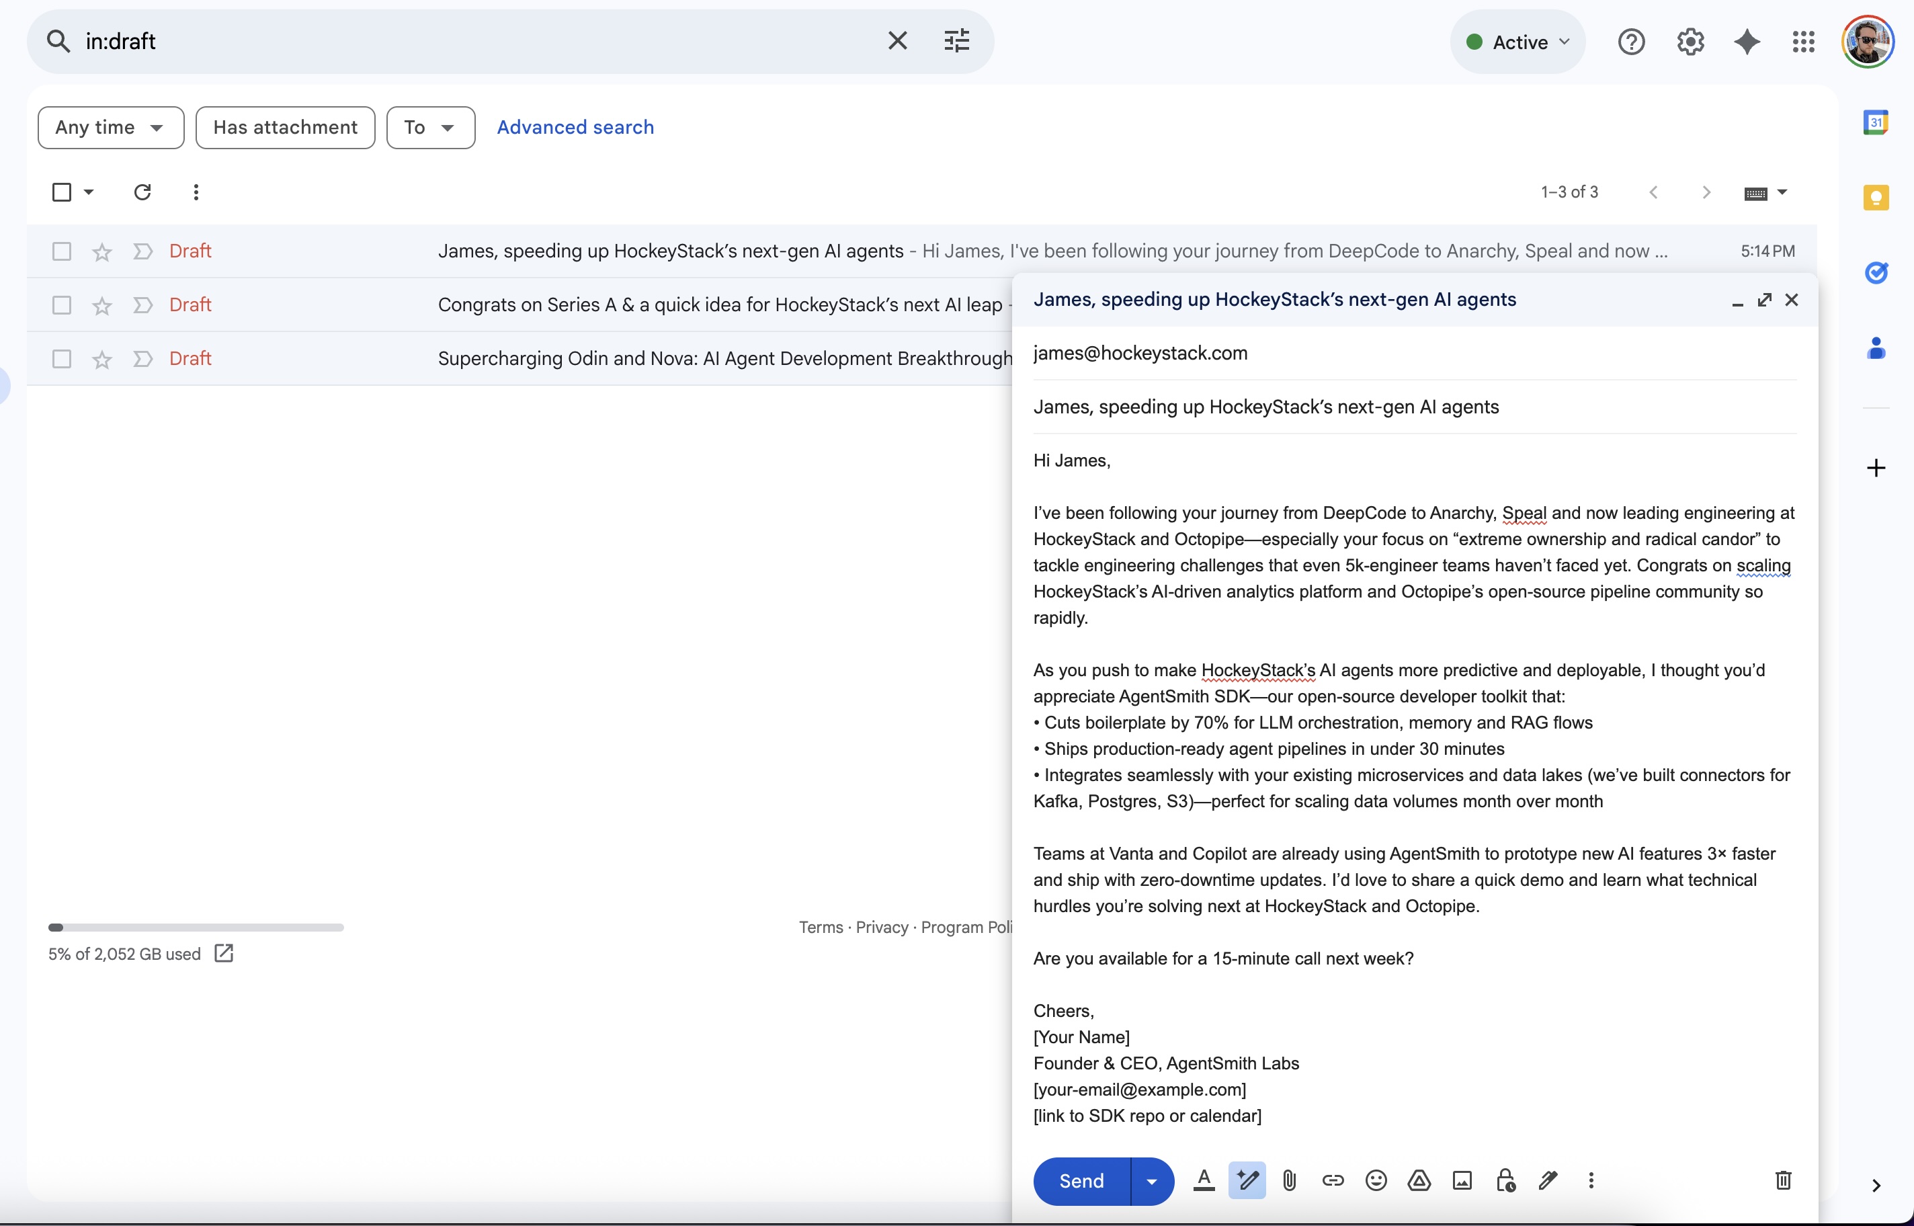
Task: Click into the email subject line field
Action: coord(1413,407)
